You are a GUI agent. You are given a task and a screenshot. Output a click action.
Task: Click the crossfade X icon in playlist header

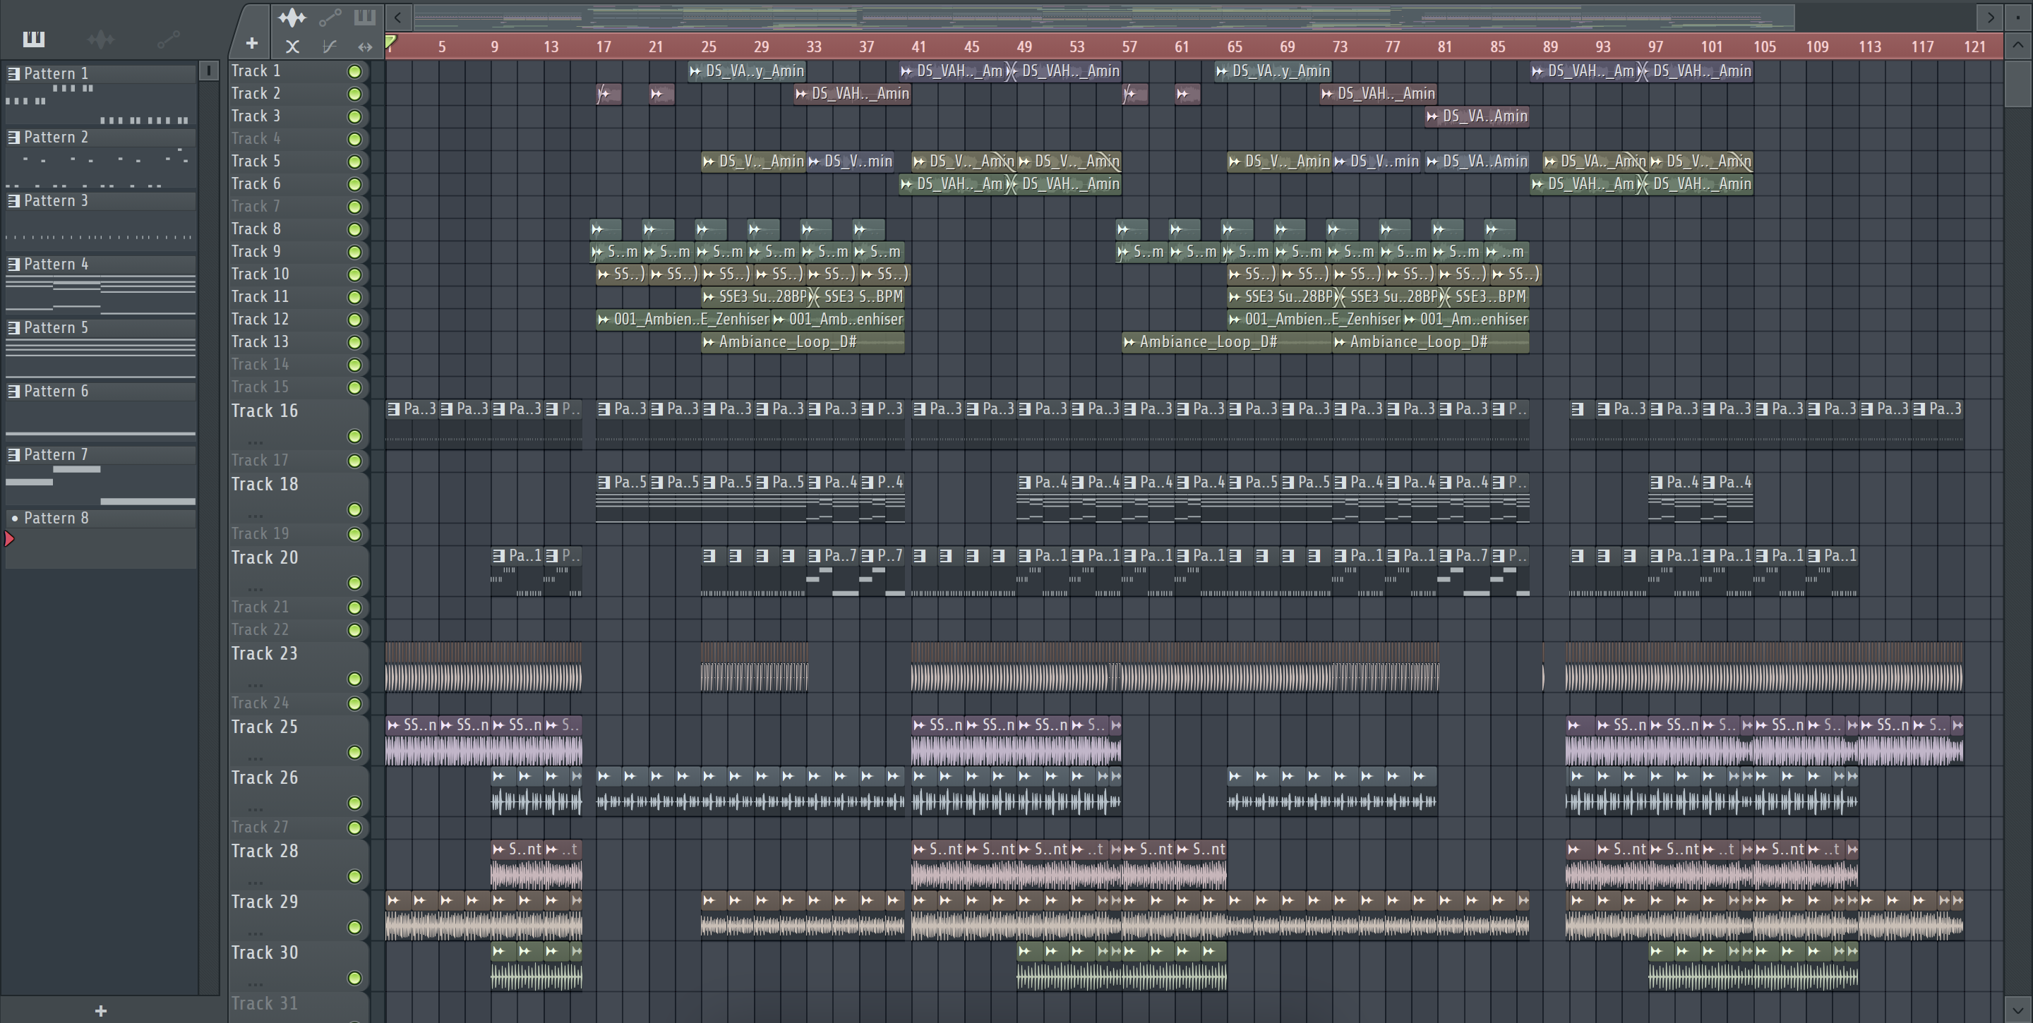pyautogui.click(x=292, y=47)
